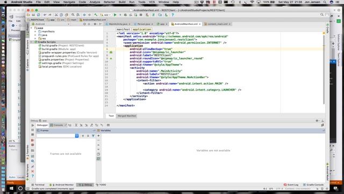Click the Search Everywhere magnifier at top right
344x194 pixels.
tap(322, 15)
